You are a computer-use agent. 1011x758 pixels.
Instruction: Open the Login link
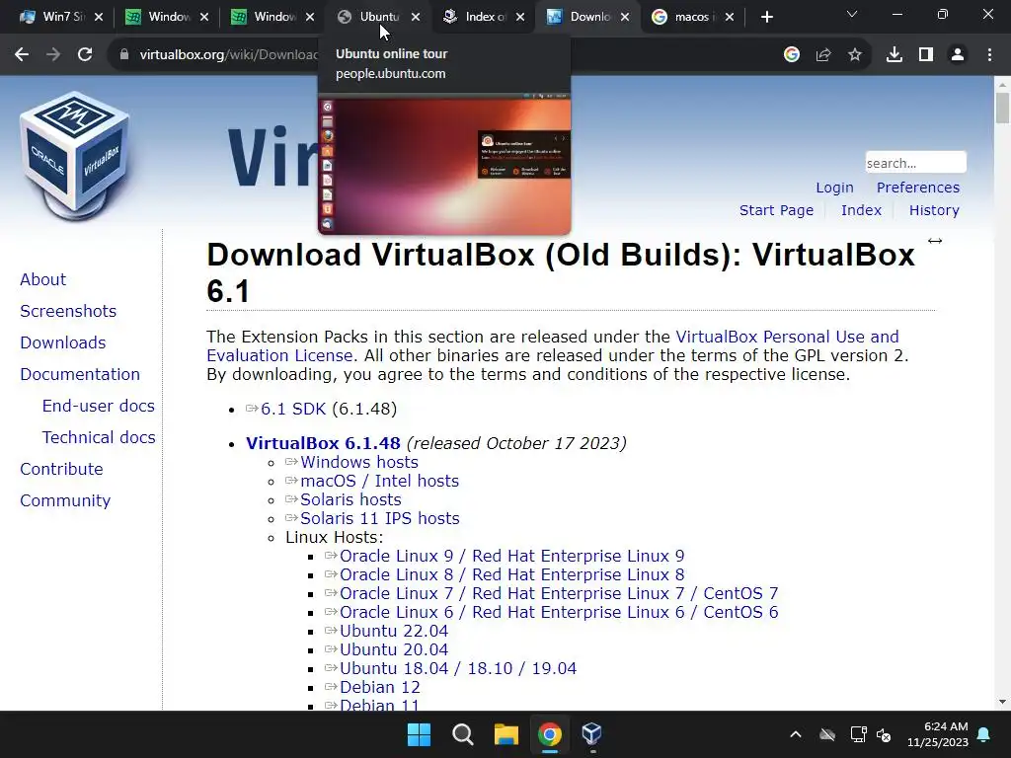tap(834, 188)
